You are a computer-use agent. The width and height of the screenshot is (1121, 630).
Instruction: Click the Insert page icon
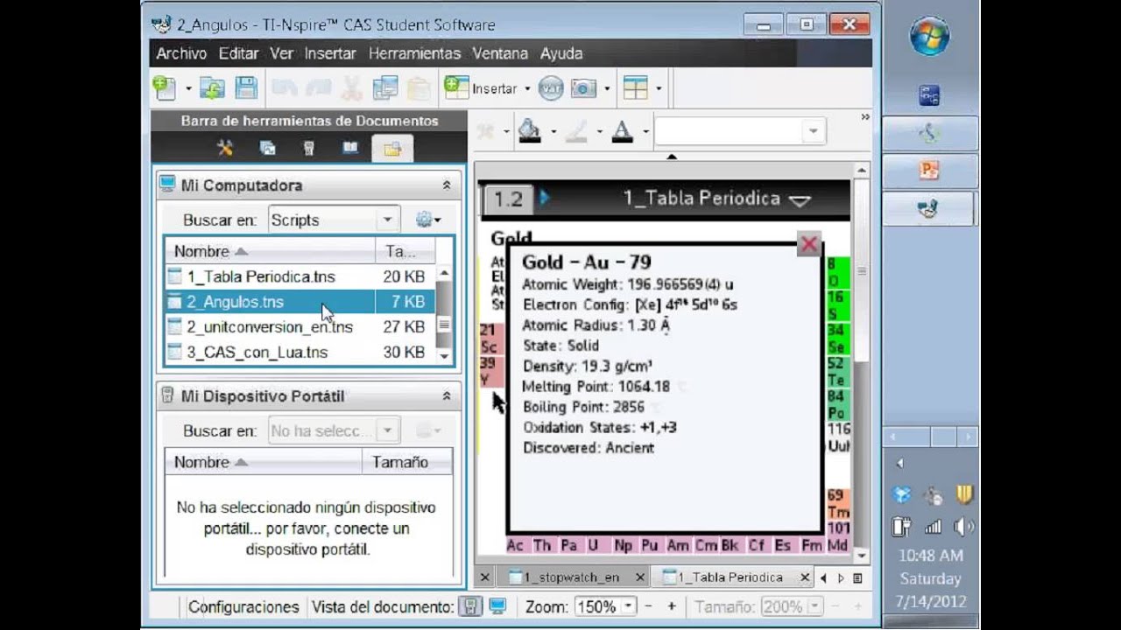(x=456, y=87)
